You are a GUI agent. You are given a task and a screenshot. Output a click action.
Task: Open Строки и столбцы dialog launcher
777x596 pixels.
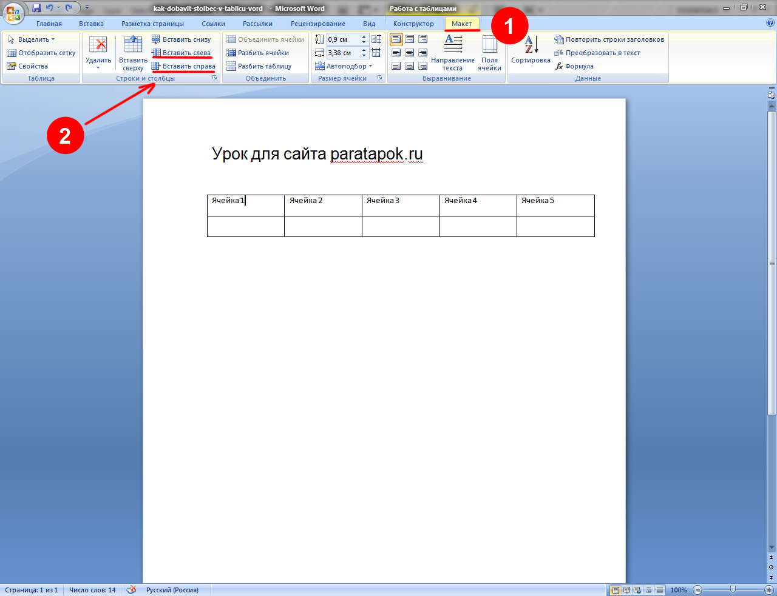pyautogui.click(x=214, y=78)
